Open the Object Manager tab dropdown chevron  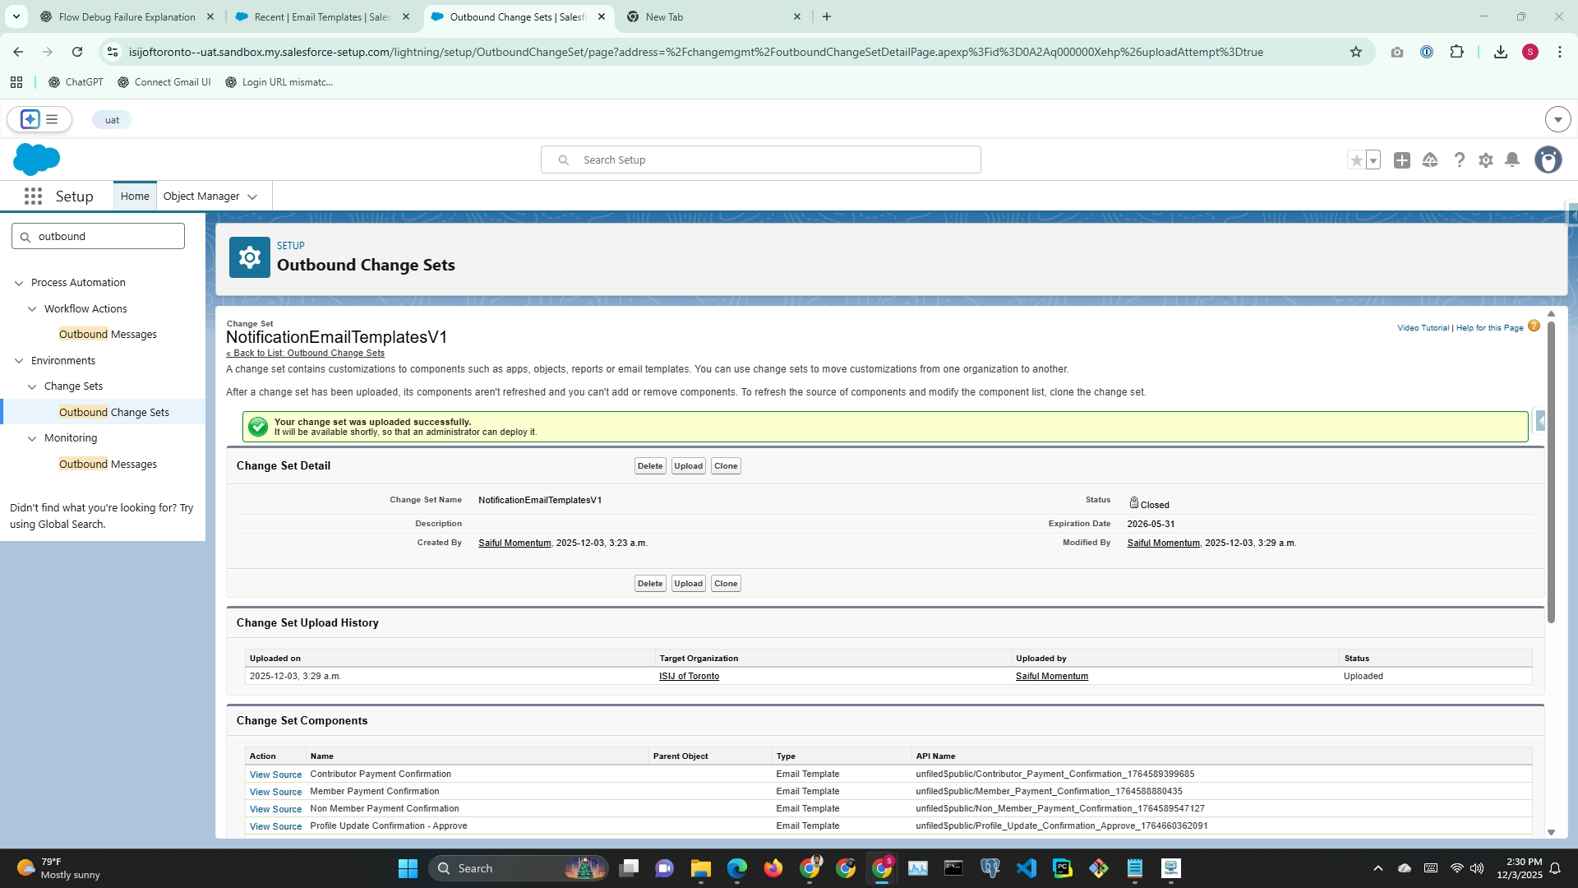[252, 197]
